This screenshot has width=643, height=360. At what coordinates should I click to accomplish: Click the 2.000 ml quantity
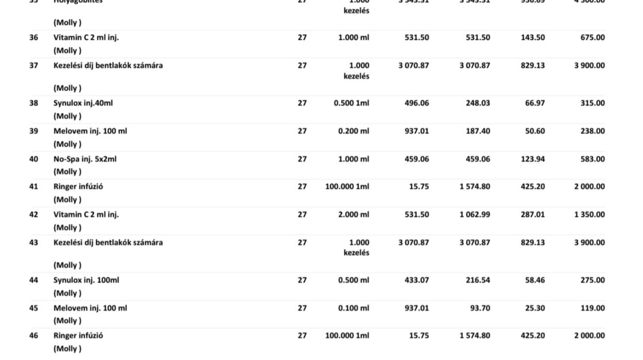353,215
